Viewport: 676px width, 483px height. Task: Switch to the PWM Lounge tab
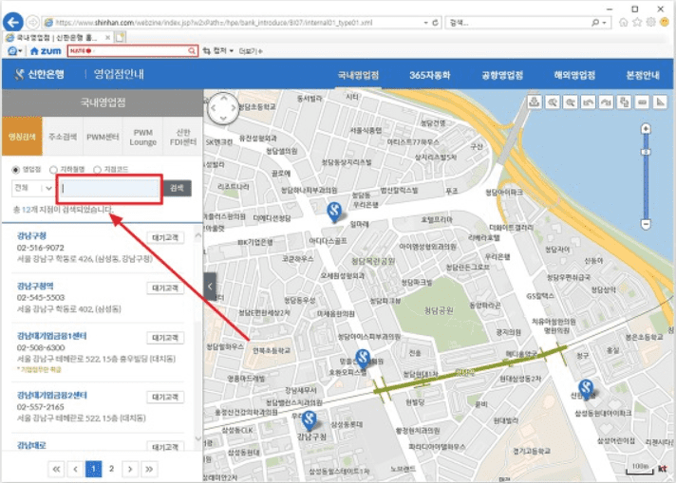[142, 136]
